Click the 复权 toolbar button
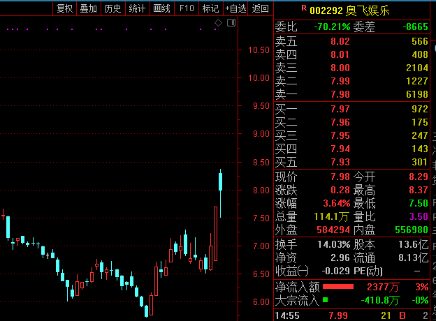 [x=64, y=8]
